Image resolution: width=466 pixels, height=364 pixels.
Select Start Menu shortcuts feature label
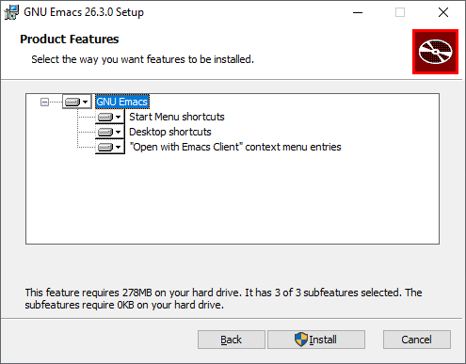tap(177, 117)
